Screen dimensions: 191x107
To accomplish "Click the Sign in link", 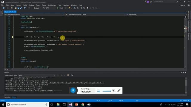I will coord(182,5).
